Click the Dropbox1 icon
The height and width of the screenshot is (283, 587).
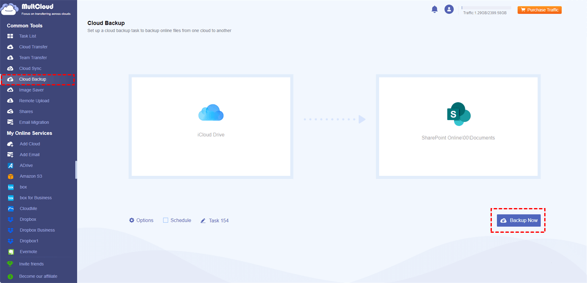10,241
